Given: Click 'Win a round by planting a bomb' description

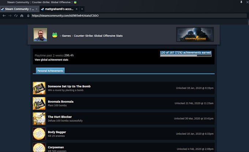Looking at the screenshot, I should tap(66, 90).
